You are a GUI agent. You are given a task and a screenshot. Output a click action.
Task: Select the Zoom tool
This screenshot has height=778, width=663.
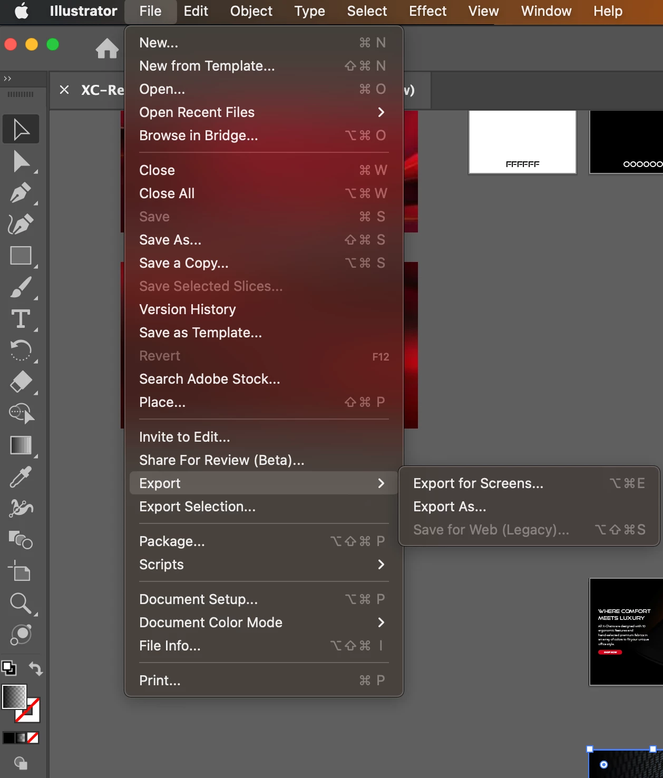point(21,603)
